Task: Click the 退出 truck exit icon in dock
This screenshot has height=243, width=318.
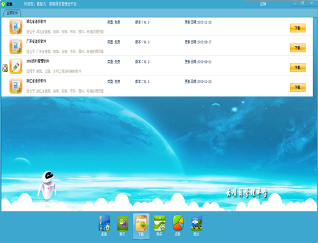Action: pyautogui.click(x=196, y=226)
